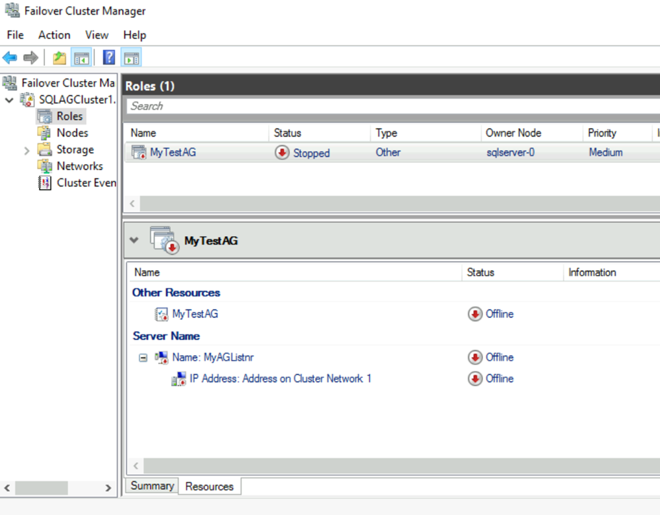
Task: Open Help using the question mark icon
Action: click(108, 57)
